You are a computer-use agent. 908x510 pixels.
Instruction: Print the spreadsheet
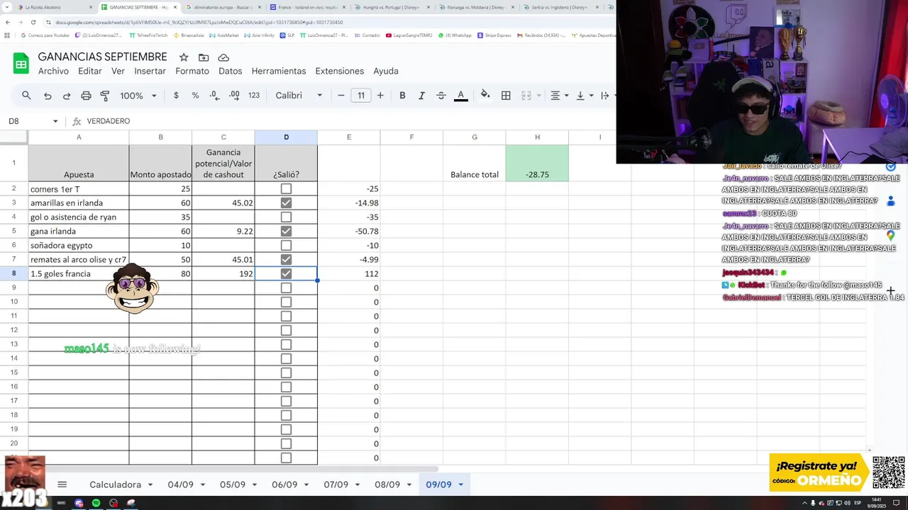pyautogui.click(x=86, y=96)
